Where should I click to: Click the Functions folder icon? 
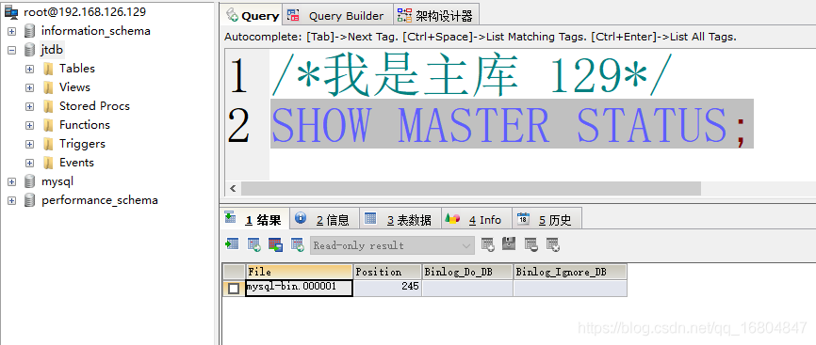coord(48,125)
